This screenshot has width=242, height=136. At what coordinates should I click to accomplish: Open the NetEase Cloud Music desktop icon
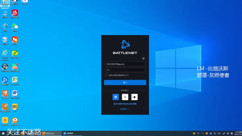15,14
